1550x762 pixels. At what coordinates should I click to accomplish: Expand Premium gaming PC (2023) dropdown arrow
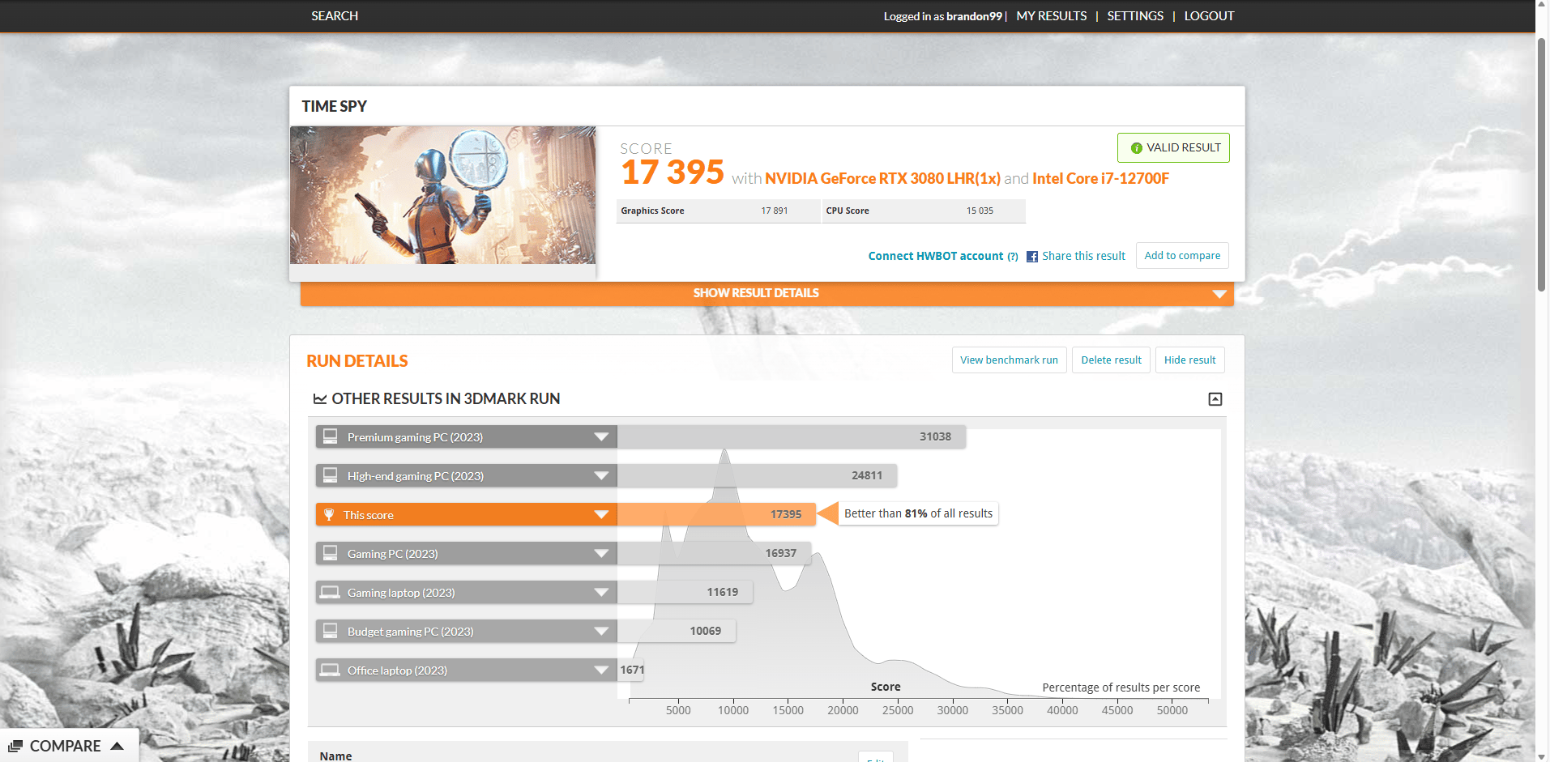(x=601, y=436)
